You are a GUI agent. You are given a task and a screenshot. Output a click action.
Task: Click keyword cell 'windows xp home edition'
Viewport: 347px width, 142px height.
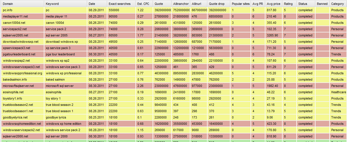pos(66,124)
